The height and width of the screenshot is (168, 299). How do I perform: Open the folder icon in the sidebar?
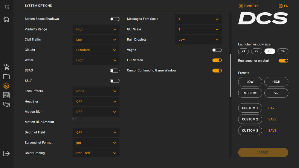click(6, 77)
